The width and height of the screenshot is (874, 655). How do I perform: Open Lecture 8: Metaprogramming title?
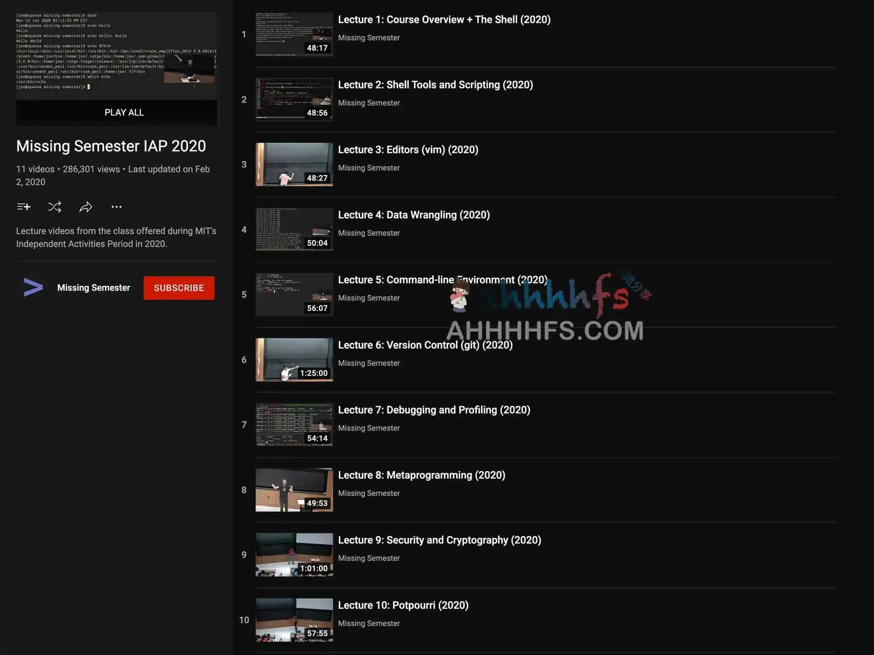[x=421, y=475]
